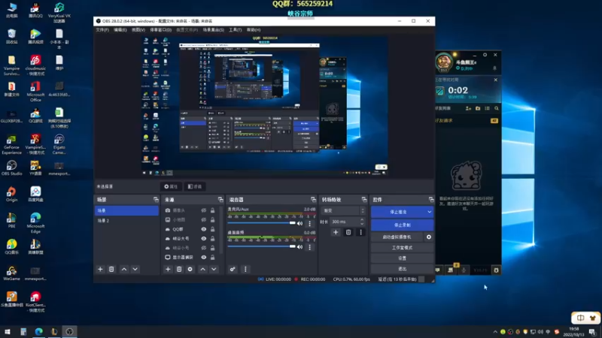The height and width of the screenshot is (338, 602).
Task: Undock the 控件 panel
Action: [431, 200]
